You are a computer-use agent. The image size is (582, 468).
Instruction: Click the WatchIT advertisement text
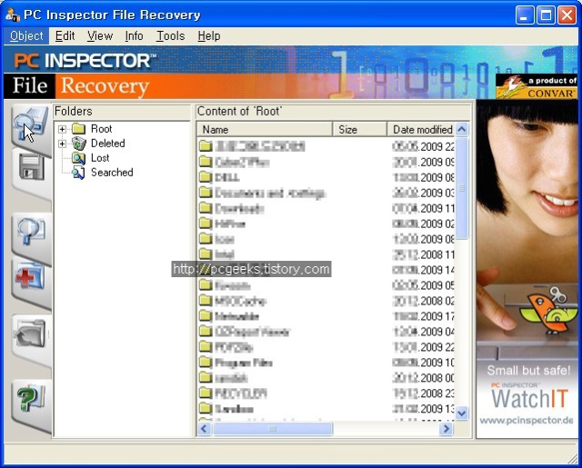(529, 399)
